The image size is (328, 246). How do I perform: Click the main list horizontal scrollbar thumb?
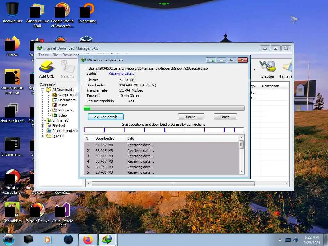click(x=173, y=184)
